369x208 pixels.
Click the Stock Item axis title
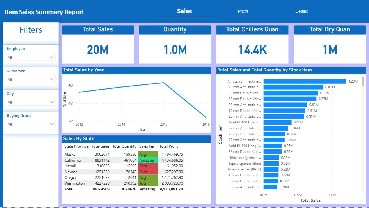[x=220, y=134]
